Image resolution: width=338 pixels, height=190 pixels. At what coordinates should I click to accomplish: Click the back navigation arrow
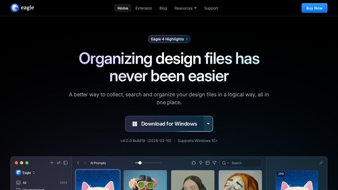click(78, 163)
